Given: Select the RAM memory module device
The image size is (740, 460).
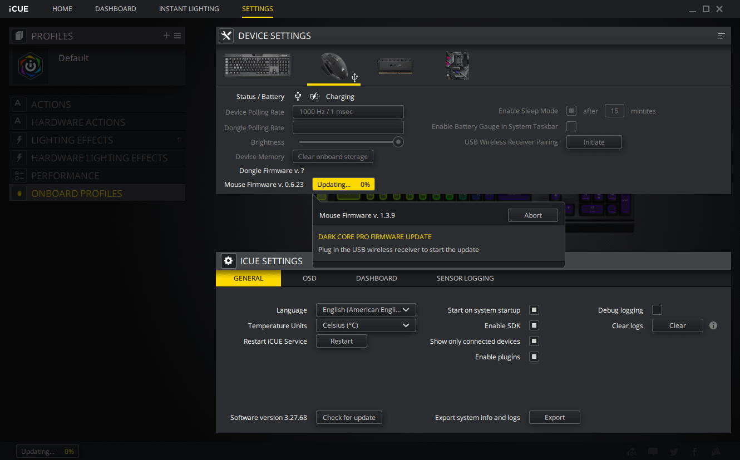Looking at the screenshot, I should pyautogui.click(x=395, y=66).
